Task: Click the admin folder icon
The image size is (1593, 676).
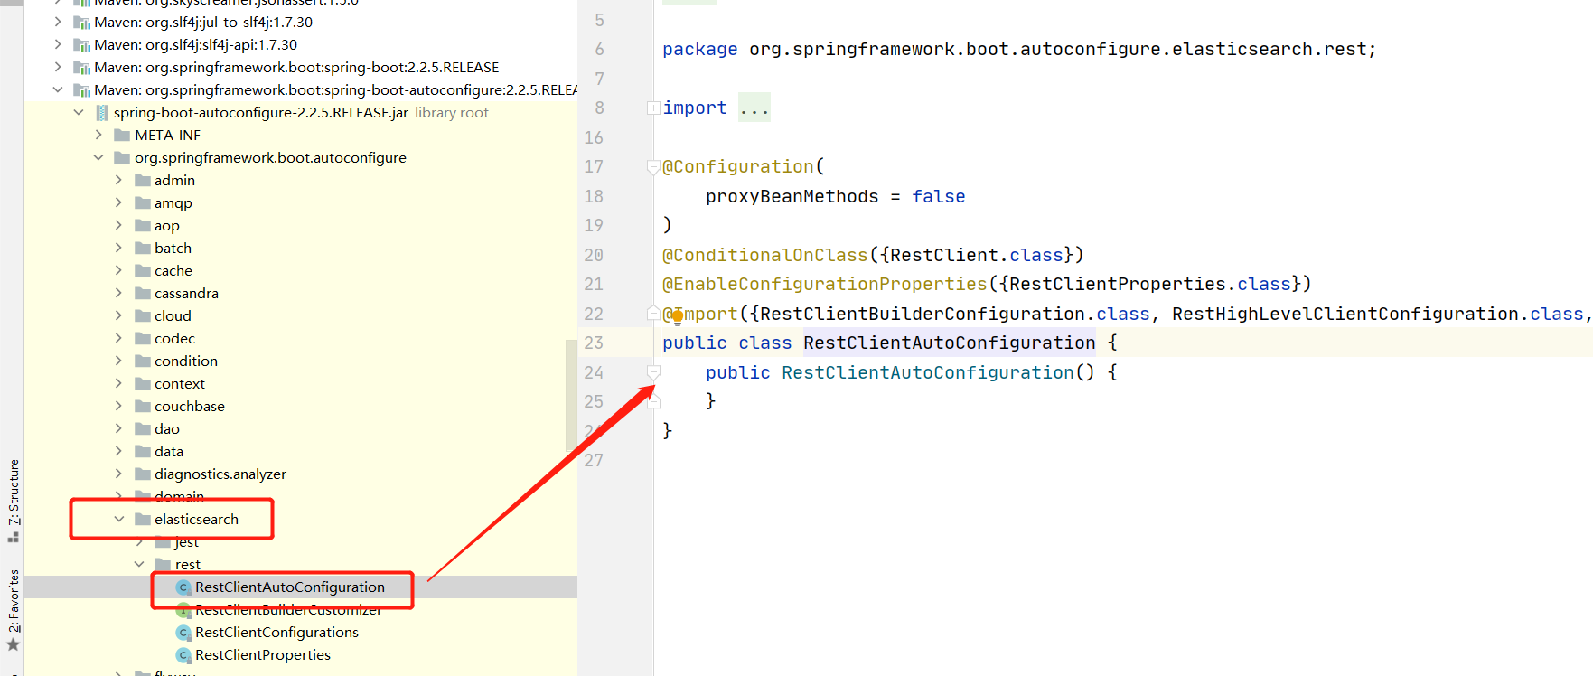Action: click(142, 181)
